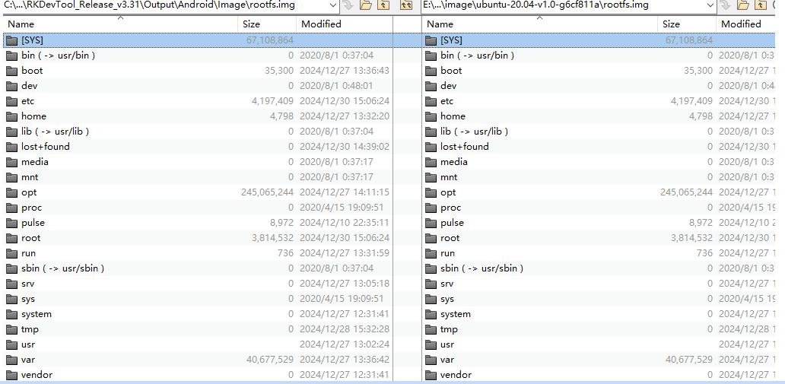
Task: Click date 2024/12/28 15:32:28 in left pane
Action: coord(345,329)
